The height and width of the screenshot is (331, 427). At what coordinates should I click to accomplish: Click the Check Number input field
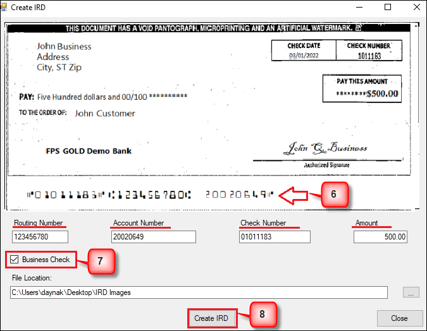(x=275, y=237)
